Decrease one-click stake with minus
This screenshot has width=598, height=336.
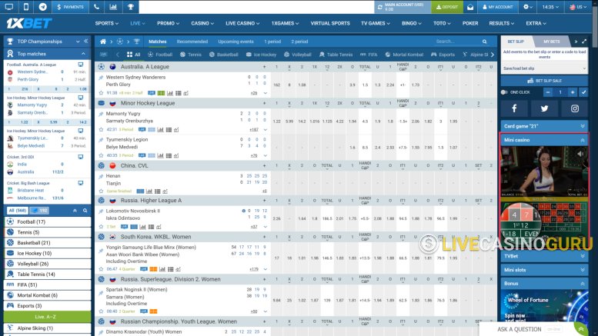point(548,92)
